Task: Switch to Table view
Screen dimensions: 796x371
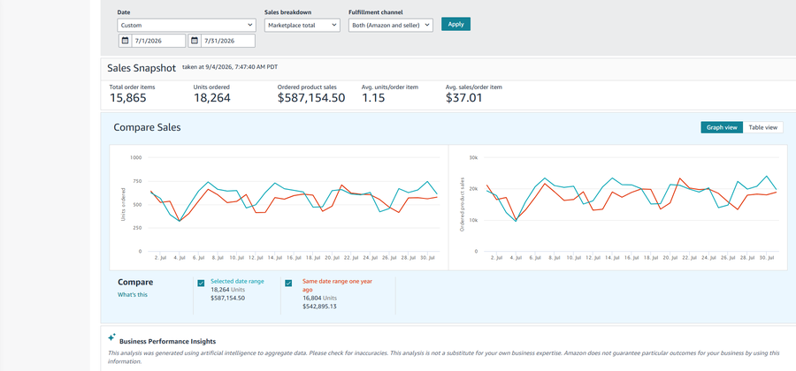Action: point(763,128)
